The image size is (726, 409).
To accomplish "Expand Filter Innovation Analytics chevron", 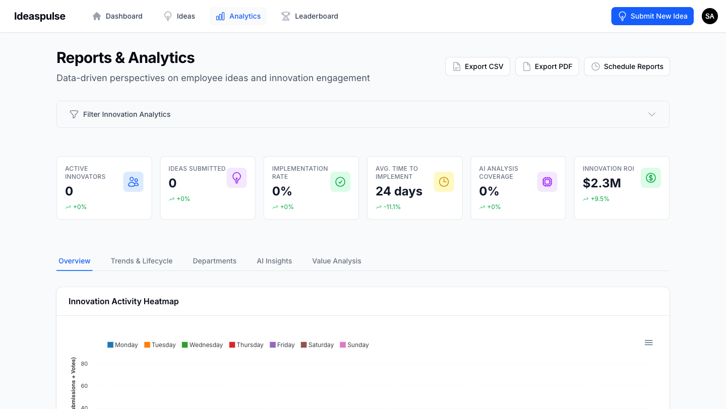I will [652, 114].
